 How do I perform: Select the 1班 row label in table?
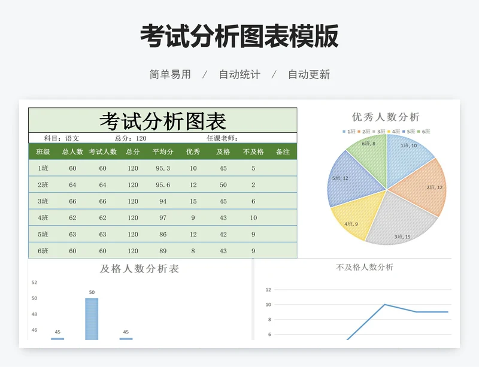click(43, 168)
